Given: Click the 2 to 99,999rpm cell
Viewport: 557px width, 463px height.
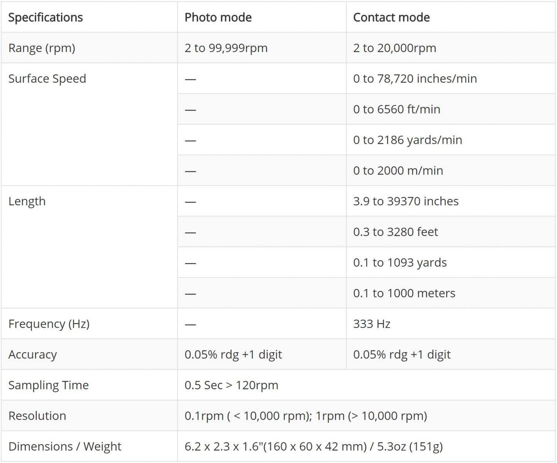Looking at the screenshot, I should pyautogui.click(x=226, y=48).
